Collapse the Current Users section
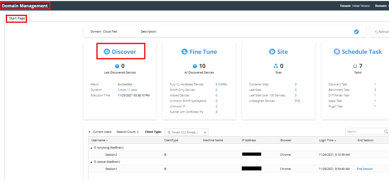Image resolution: width=389 pixels, height=183 pixels. pos(90,132)
